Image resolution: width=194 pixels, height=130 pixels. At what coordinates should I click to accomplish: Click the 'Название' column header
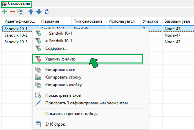point(56,21)
